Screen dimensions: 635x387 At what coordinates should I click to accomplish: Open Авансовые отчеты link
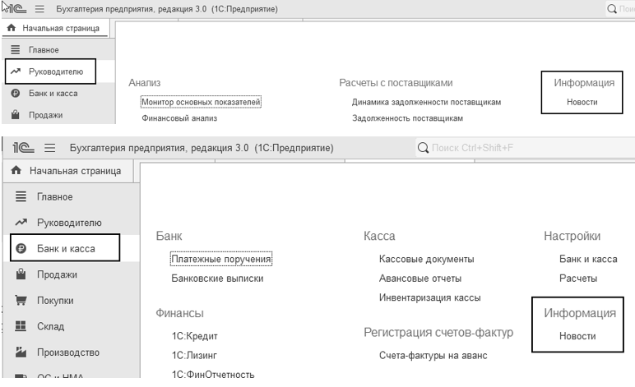click(x=420, y=279)
